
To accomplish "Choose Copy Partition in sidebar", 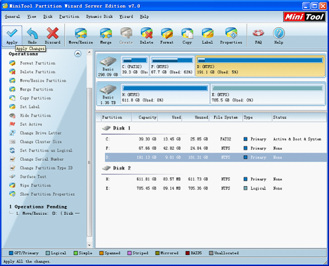I will [35, 98].
